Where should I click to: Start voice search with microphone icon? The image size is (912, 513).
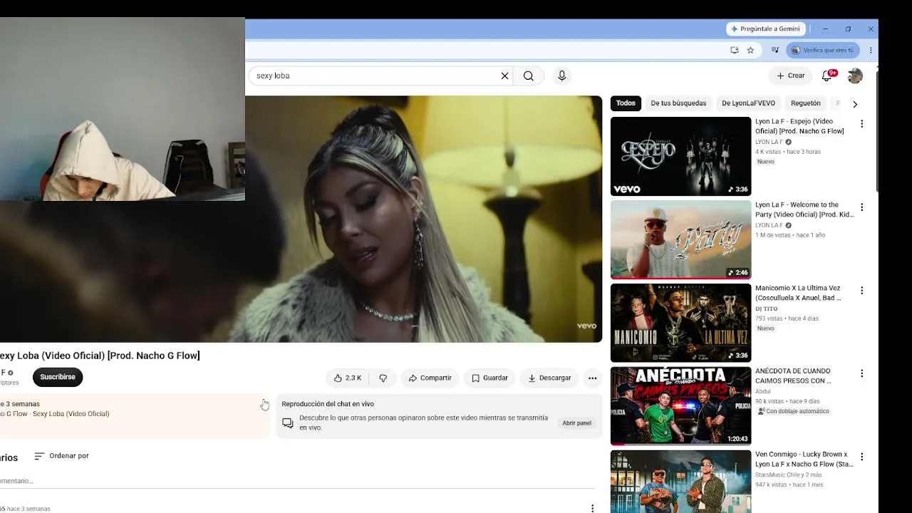point(562,76)
